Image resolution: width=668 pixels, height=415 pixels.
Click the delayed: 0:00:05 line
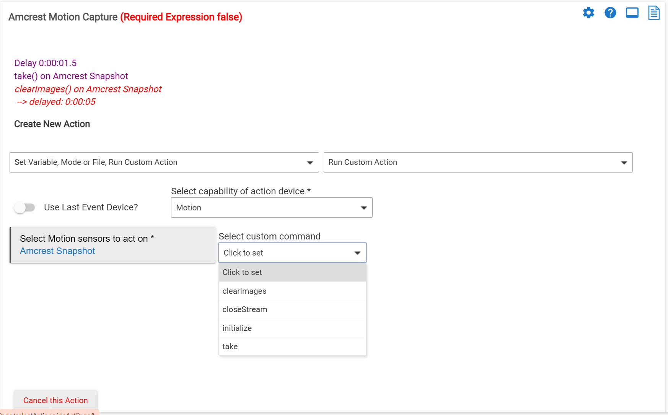click(x=56, y=102)
